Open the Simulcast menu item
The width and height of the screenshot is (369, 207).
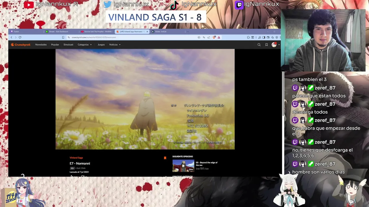coord(68,45)
